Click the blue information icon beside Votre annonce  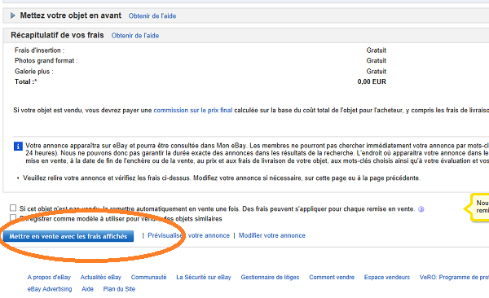(x=18, y=146)
